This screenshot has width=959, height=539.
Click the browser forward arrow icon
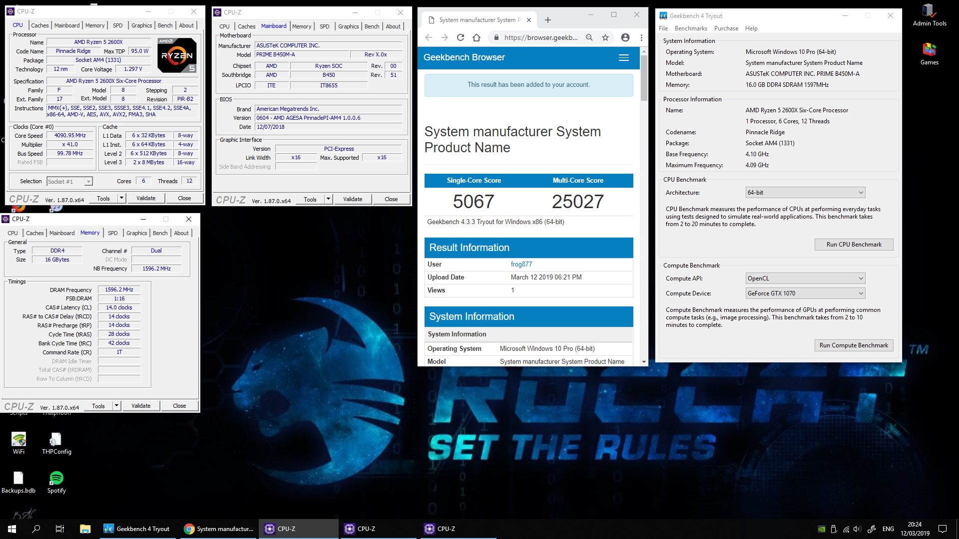[445, 37]
